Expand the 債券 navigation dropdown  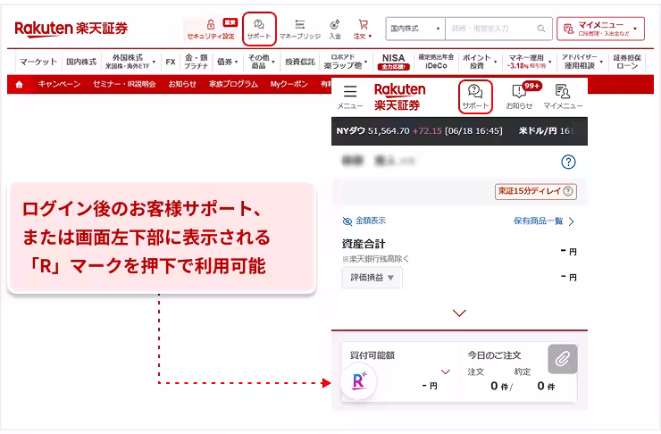pos(227,62)
